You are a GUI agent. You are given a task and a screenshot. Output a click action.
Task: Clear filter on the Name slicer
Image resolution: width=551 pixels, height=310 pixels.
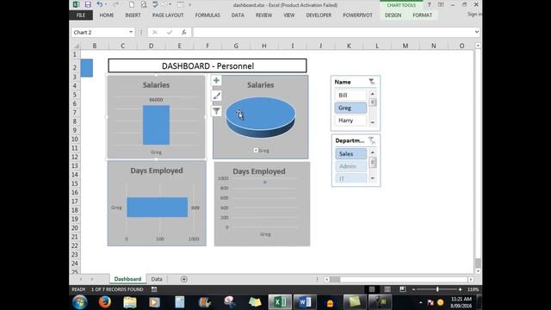click(371, 82)
